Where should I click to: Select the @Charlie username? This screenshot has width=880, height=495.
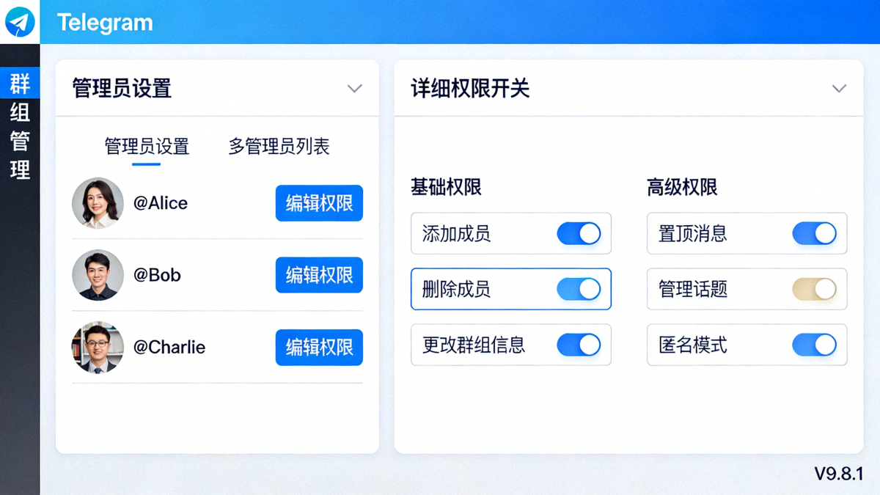tap(169, 347)
